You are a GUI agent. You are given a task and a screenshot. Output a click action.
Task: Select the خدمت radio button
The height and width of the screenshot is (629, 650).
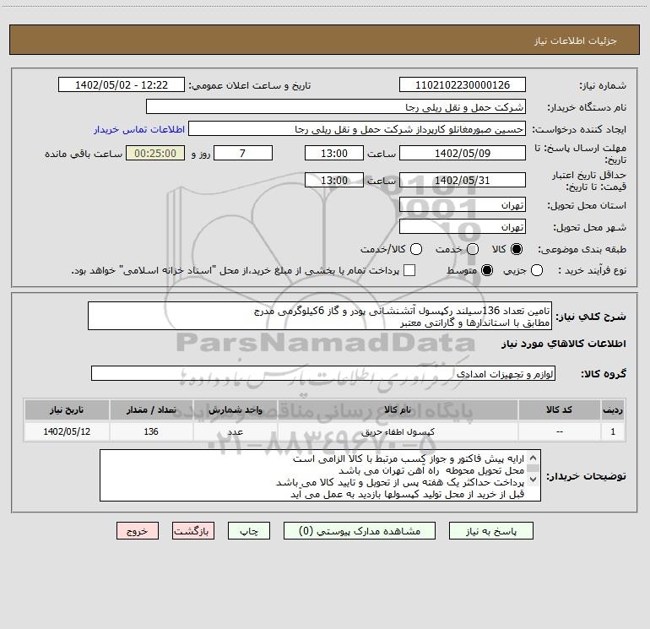point(473,249)
